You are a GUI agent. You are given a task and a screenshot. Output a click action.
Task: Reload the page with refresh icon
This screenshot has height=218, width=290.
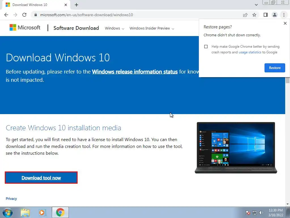(24, 15)
